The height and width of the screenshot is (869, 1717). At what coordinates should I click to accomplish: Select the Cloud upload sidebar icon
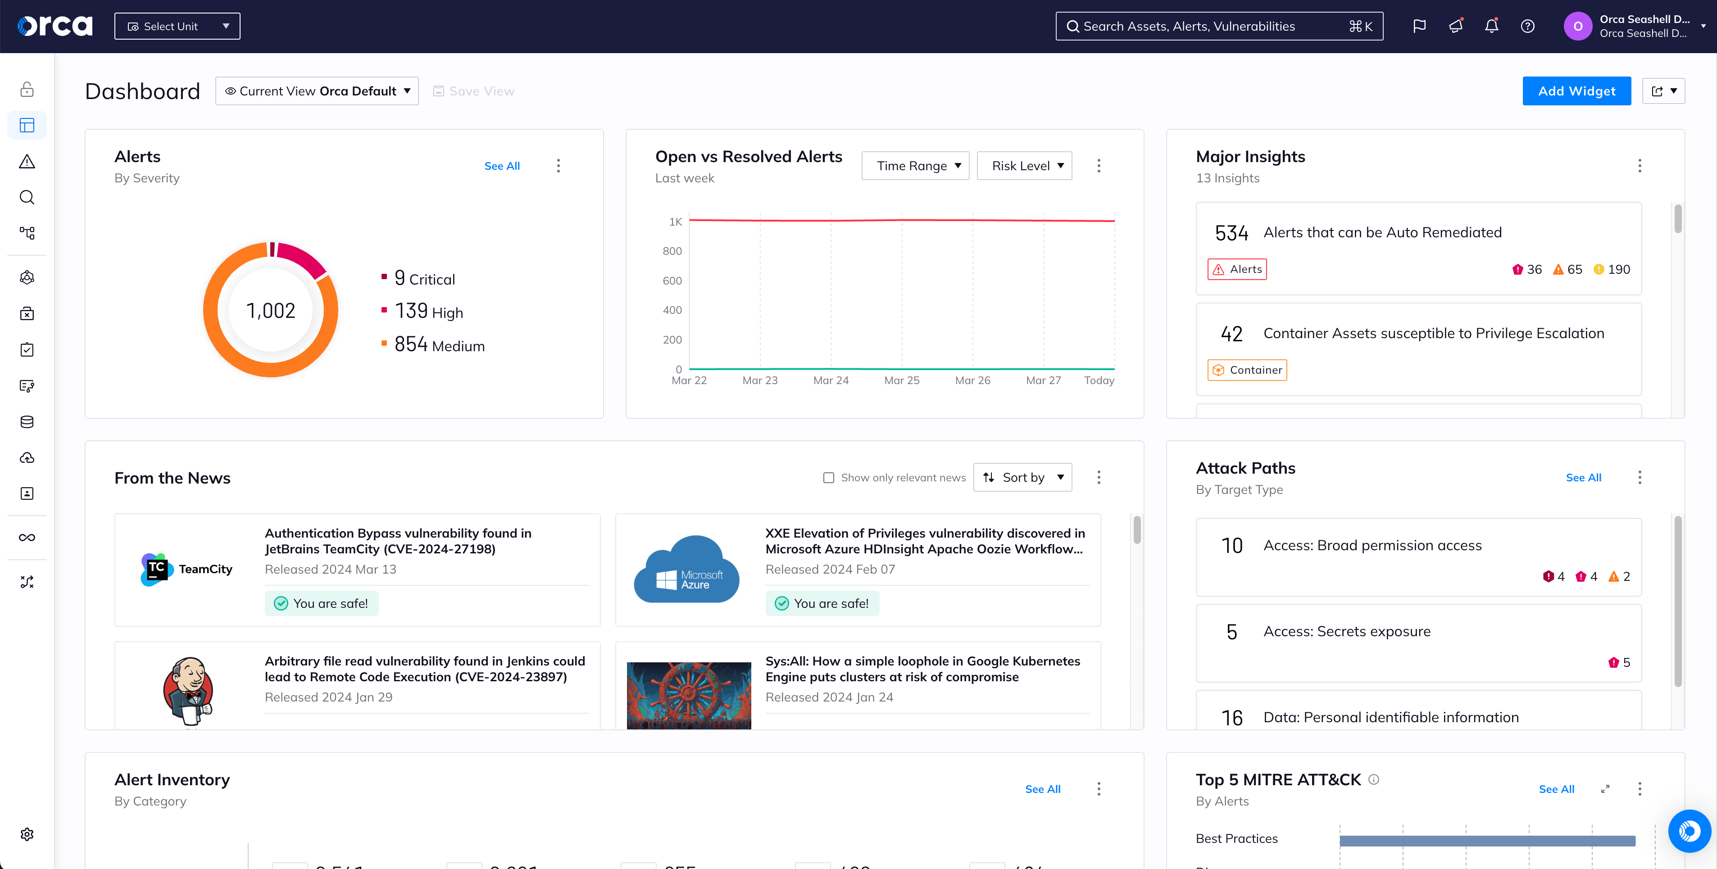tap(27, 457)
